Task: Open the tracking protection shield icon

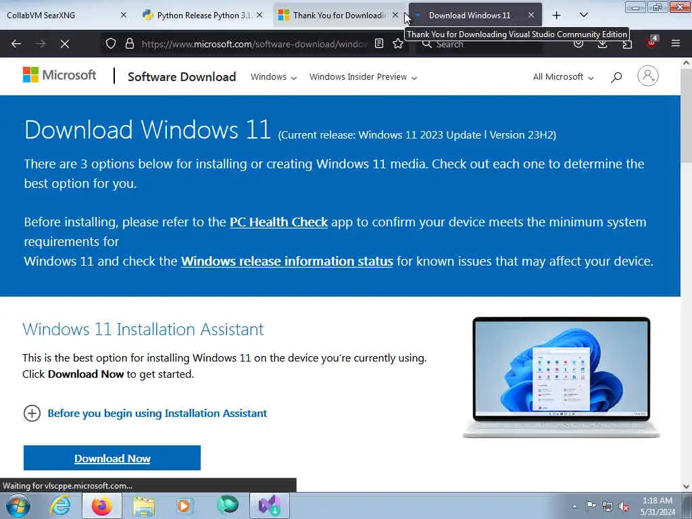Action: pos(110,44)
